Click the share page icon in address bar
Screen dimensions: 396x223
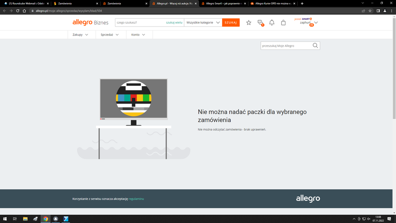pyautogui.click(x=363, y=11)
